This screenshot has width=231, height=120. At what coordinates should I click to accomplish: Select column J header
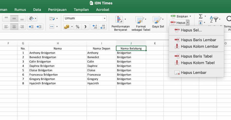coord(131,43)
